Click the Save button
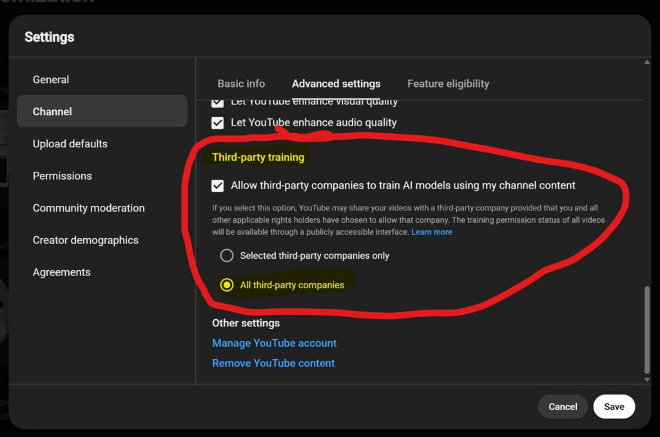The width and height of the screenshot is (660, 437). [x=614, y=406]
